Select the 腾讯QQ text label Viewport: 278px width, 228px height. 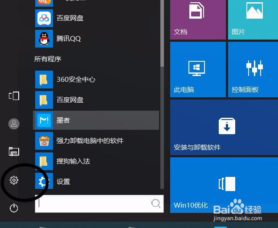point(69,39)
